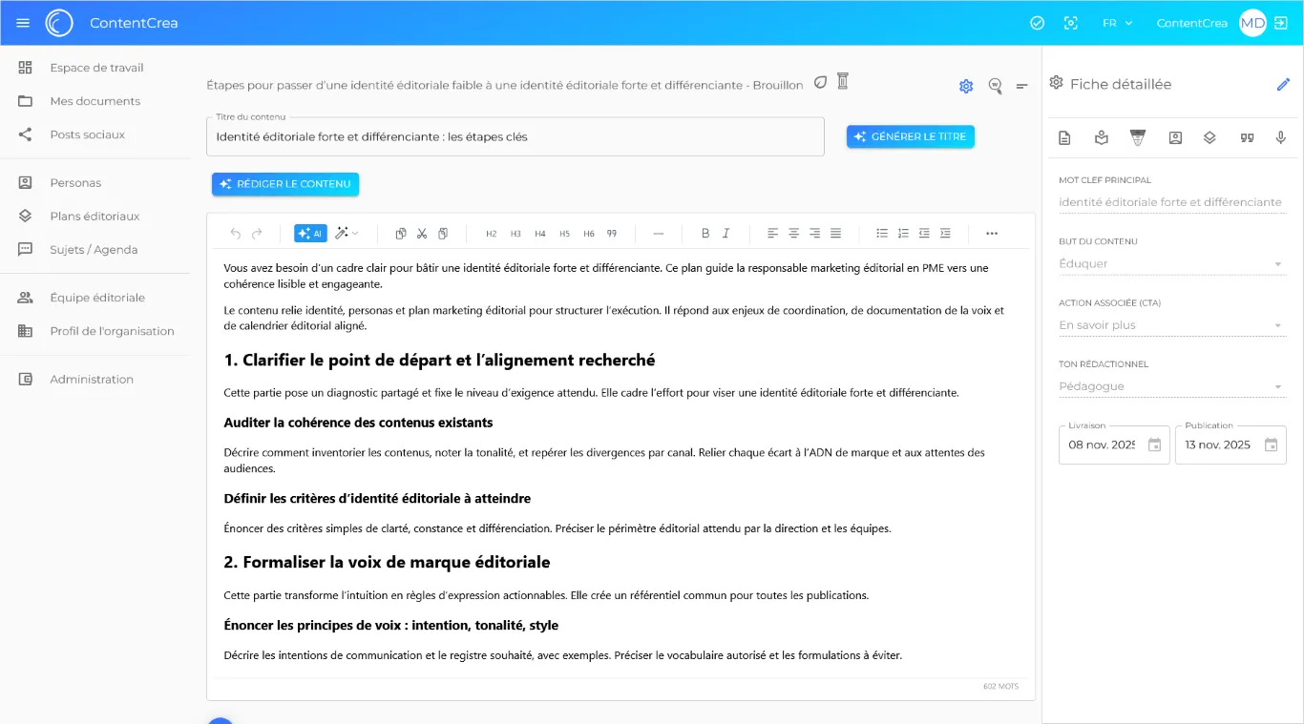The image size is (1304, 724).
Task: Click the magnifier word-search icon
Action: tap(995, 86)
